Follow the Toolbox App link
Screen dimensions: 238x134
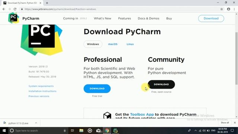pyautogui.click(x=142, y=114)
